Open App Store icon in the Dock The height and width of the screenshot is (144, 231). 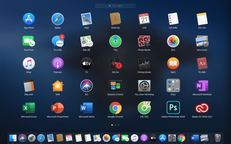[x=163, y=138]
